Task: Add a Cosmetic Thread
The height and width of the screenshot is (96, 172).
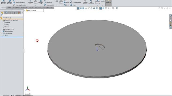Action: (x=85, y=2)
